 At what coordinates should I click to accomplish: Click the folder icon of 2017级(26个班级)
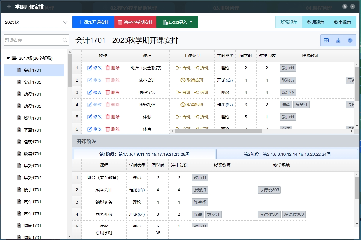(x=14, y=58)
